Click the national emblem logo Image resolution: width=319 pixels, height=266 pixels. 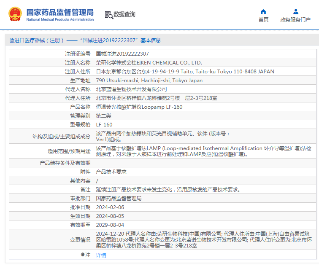[x=15, y=14]
